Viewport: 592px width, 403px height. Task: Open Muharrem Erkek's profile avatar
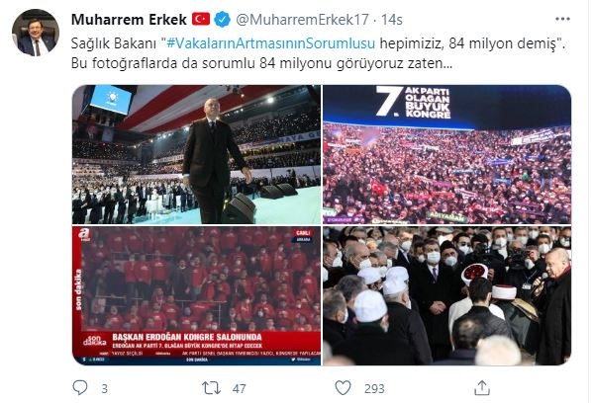coord(36,33)
